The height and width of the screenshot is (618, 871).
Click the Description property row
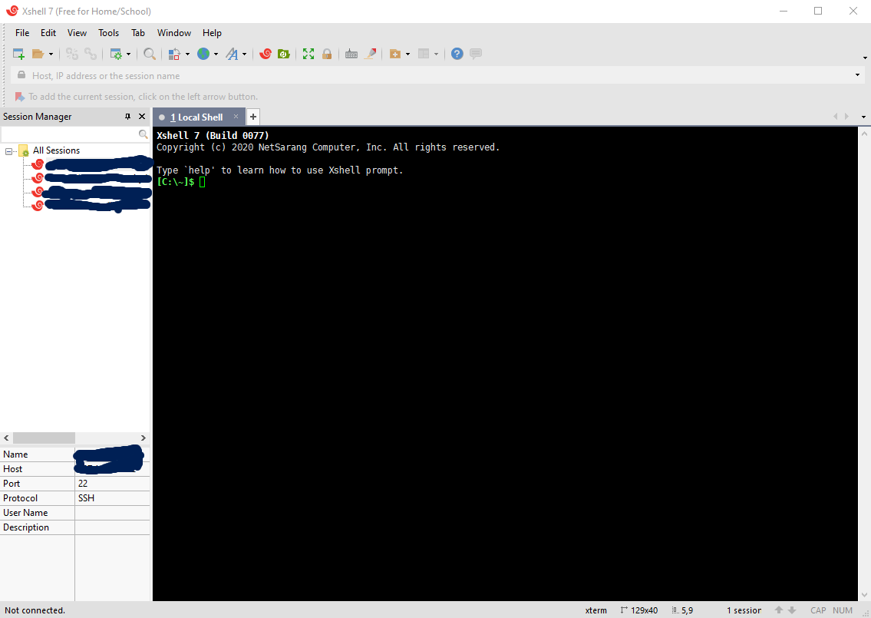[x=75, y=527]
